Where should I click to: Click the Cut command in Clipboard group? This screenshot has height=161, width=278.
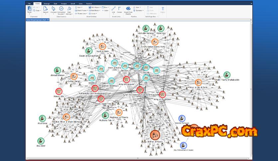click(37, 7)
